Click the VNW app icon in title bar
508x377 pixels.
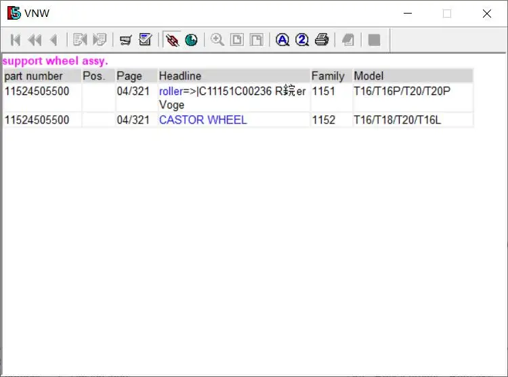(x=14, y=14)
